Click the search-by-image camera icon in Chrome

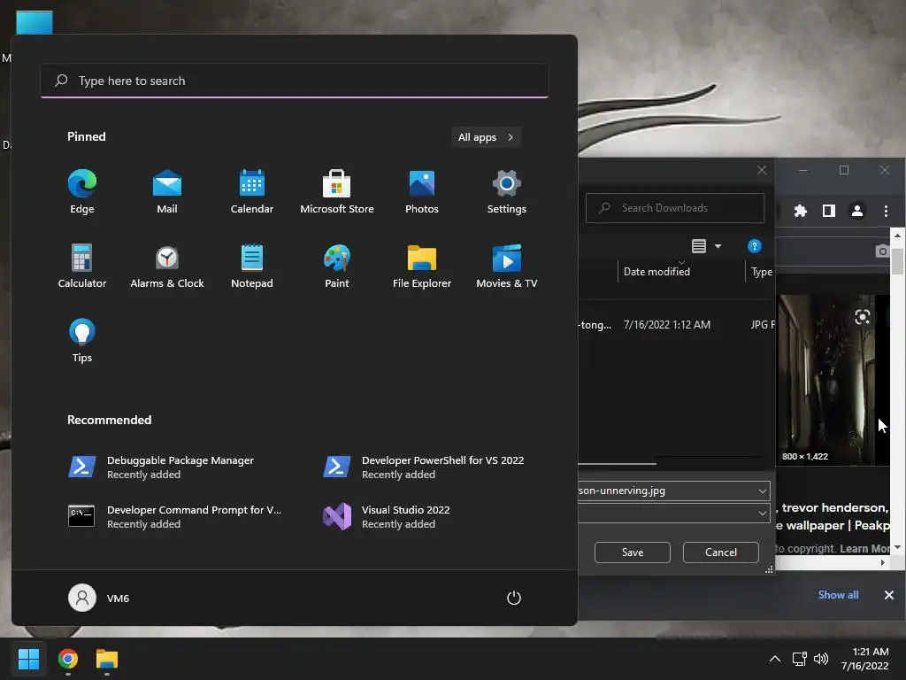click(882, 251)
